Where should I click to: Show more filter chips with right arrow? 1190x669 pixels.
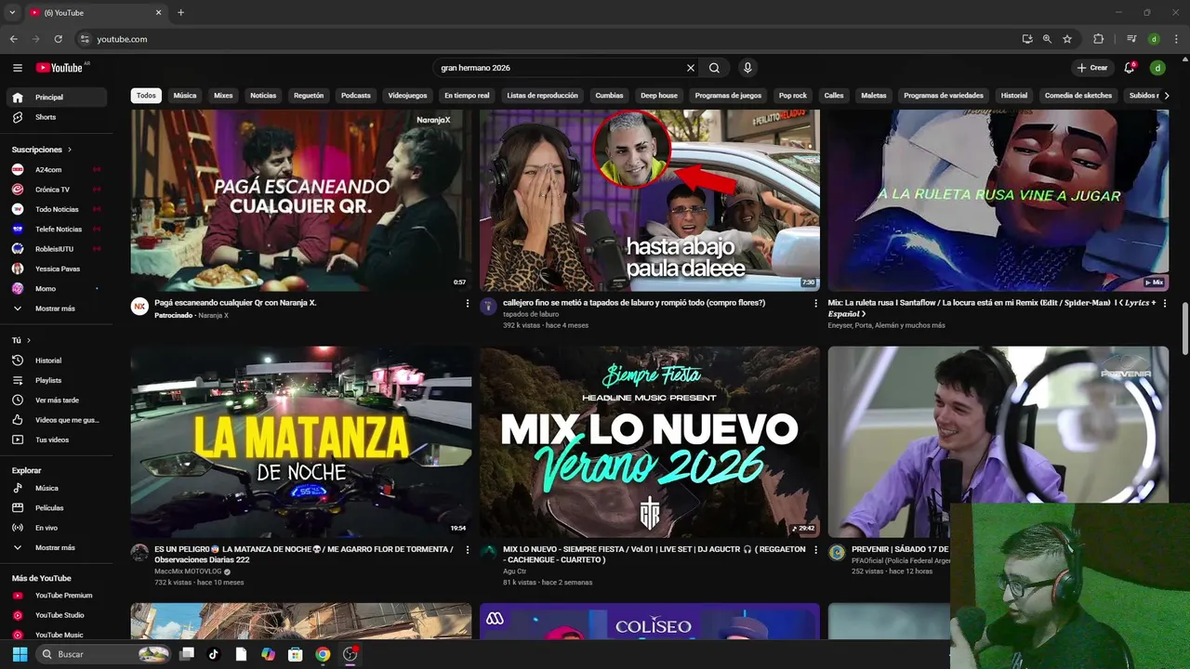[1166, 96]
